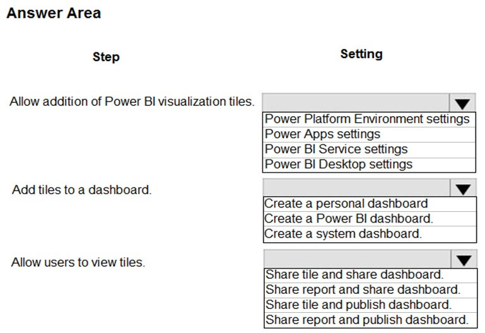Open the Add tiles dropdown arrow
The image size is (485, 333).
tap(463, 189)
